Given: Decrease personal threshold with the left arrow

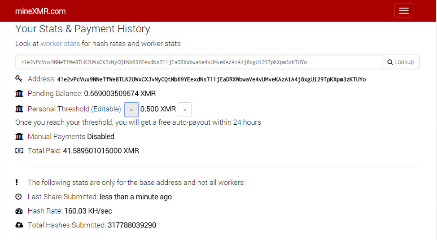Looking at the screenshot, I should (x=131, y=109).
